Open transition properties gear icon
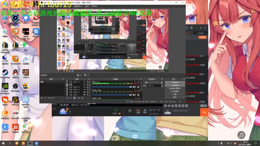 click(x=162, y=82)
